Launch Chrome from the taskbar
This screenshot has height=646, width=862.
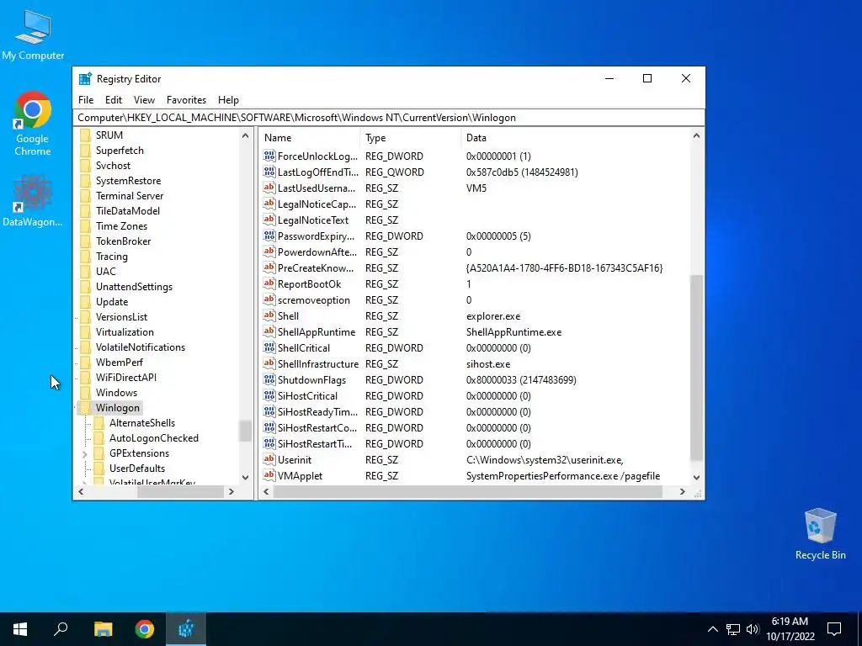[145, 629]
